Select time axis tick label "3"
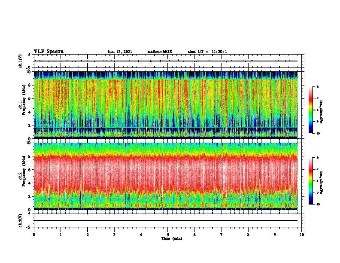This screenshot has height=263, width=340. pos(114,235)
